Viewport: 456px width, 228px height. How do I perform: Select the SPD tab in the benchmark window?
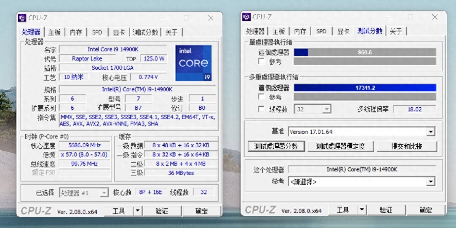click(x=322, y=31)
